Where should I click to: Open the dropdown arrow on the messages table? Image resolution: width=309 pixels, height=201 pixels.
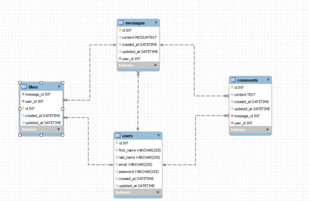[x=156, y=23]
